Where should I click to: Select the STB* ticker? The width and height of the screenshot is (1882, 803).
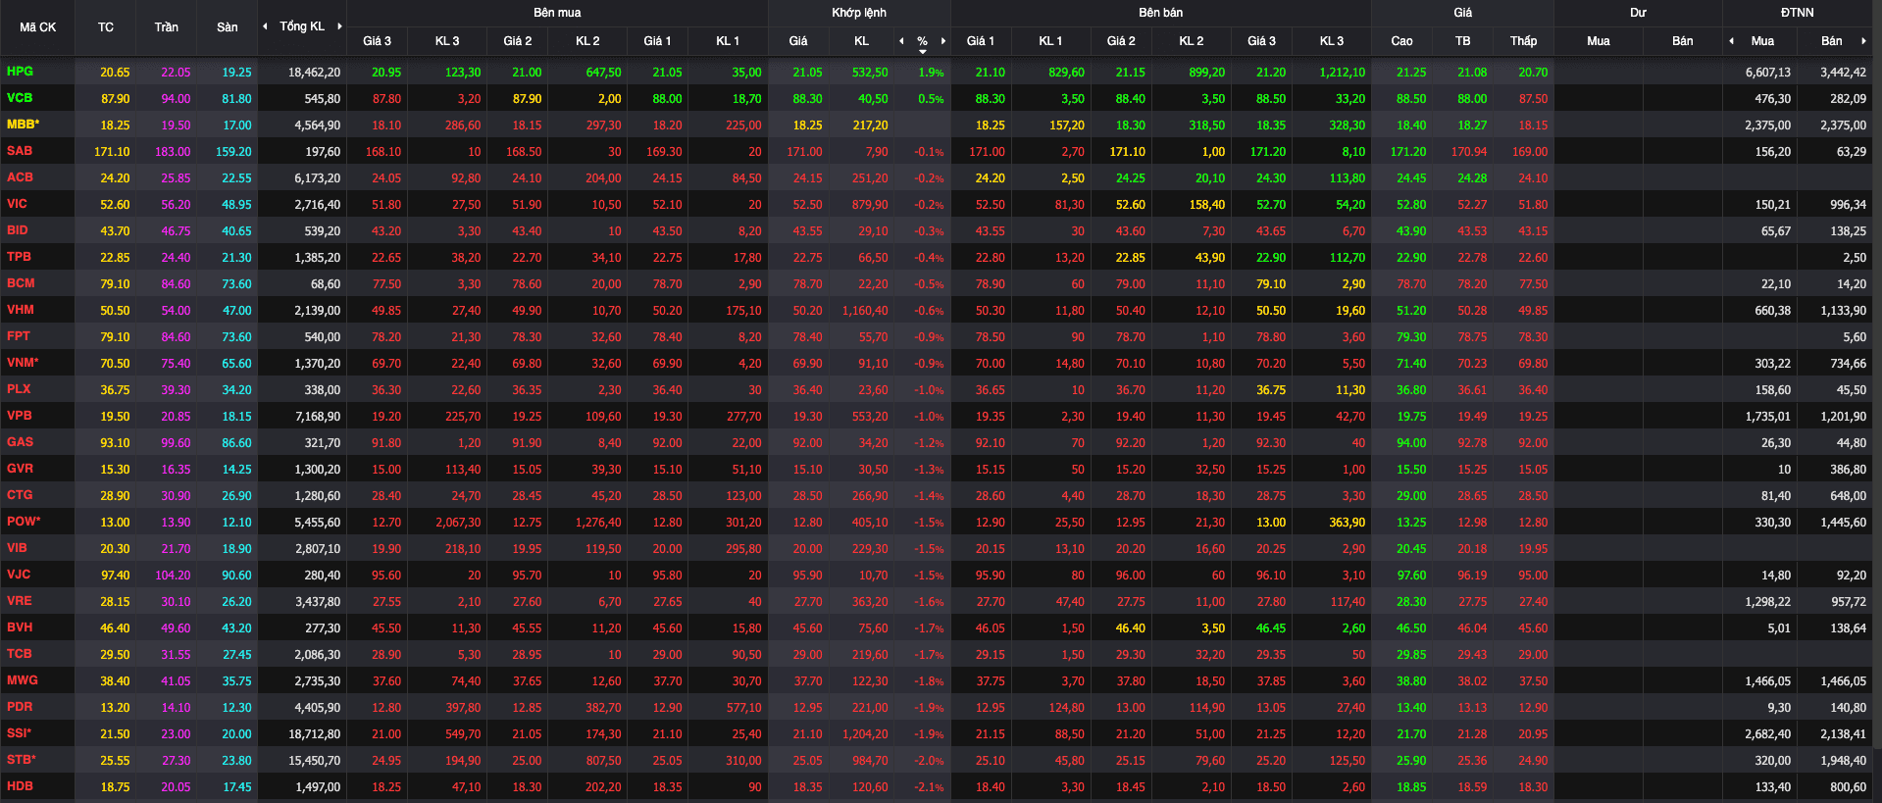[22, 760]
